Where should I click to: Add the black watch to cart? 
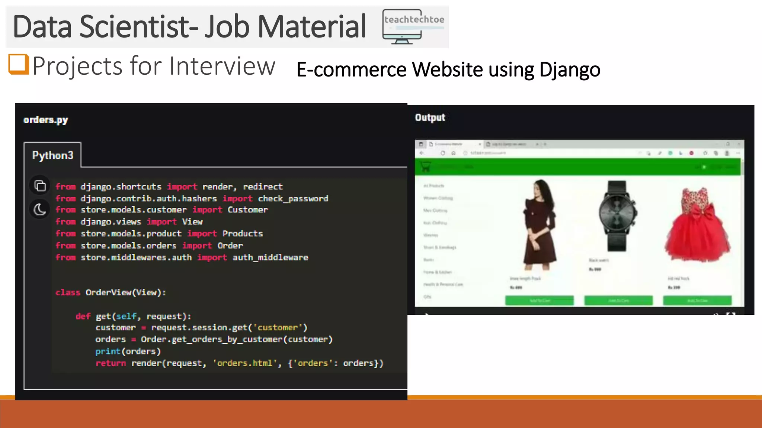point(618,300)
